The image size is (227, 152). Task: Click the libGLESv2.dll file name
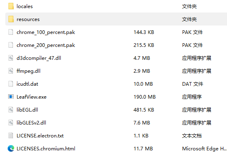tap(31, 122)
